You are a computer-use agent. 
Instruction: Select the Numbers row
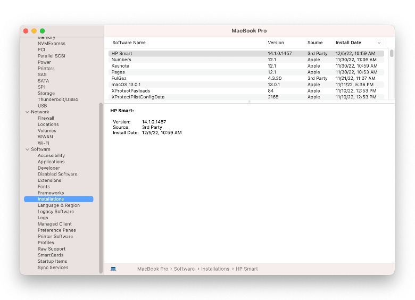point(246,60)
